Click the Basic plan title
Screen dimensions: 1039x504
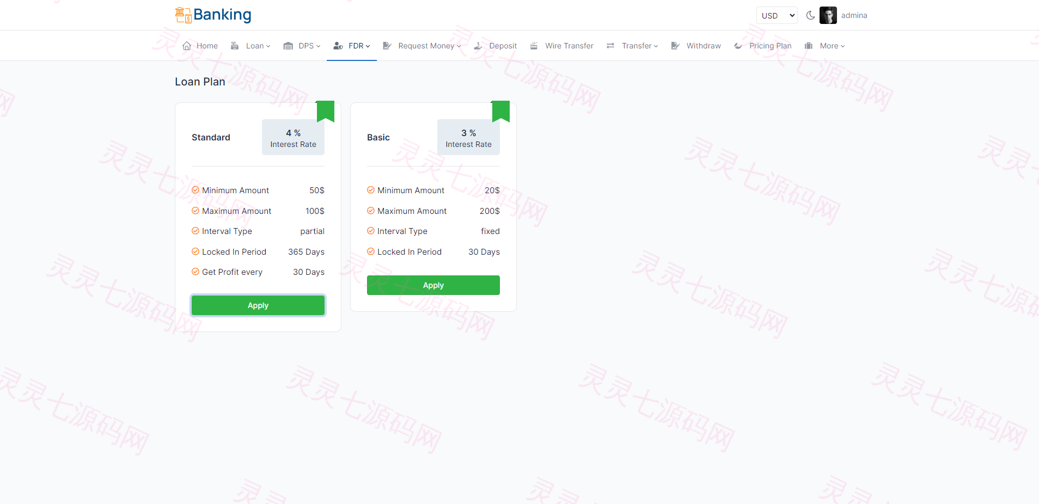(x=378, y=137)
